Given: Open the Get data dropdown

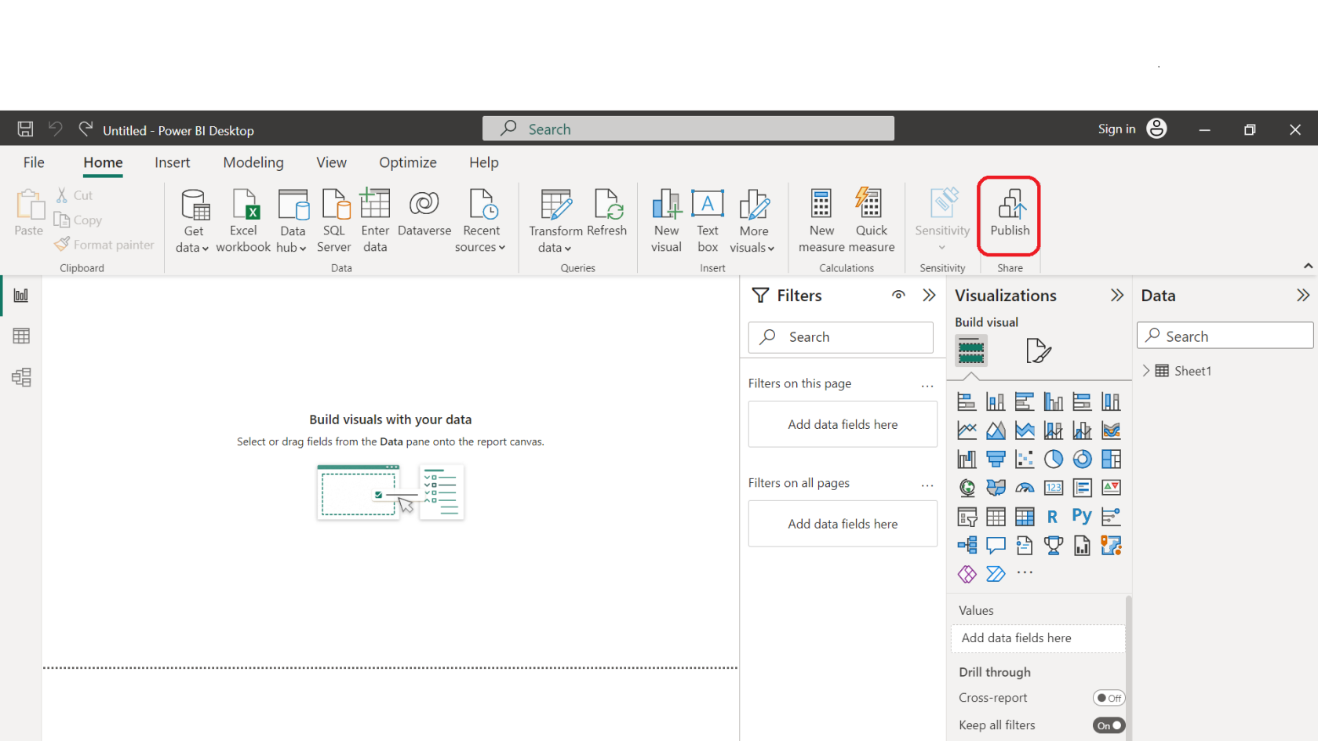Looking at the screenshot, I should [x=193, y=239].
